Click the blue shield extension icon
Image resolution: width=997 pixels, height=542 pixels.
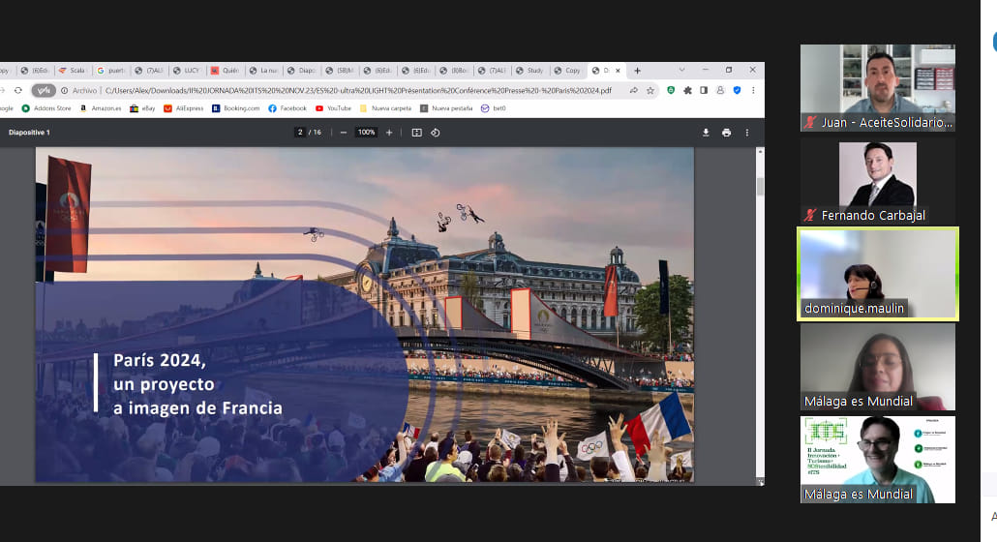[x=737, y=91]
